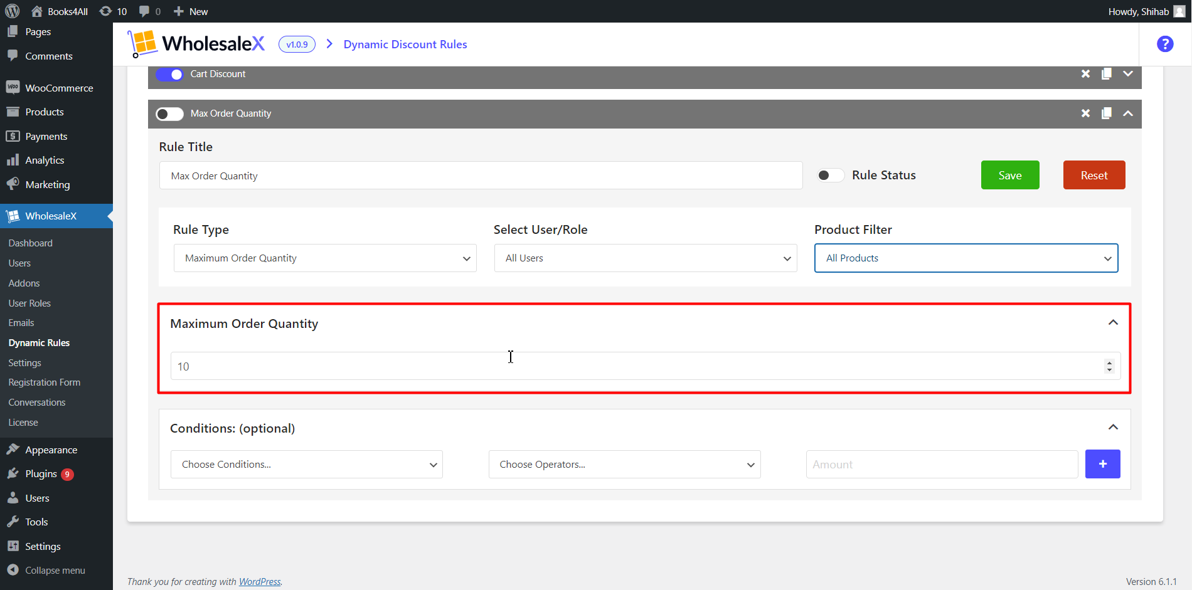The image size is (1192, 590).
Task: Click the WooCommerce sidebar icon
Action: click(13, 88)
